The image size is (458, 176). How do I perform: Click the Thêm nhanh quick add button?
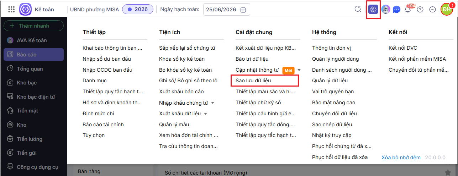click(x=33, y=26)
